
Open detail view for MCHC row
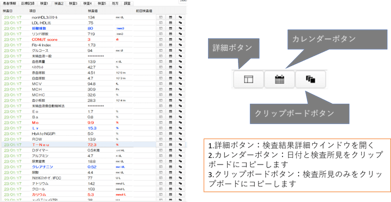[161, 94]
